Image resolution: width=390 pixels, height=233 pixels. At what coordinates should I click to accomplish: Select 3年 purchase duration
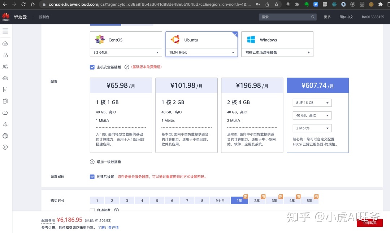tap(274, 201)
